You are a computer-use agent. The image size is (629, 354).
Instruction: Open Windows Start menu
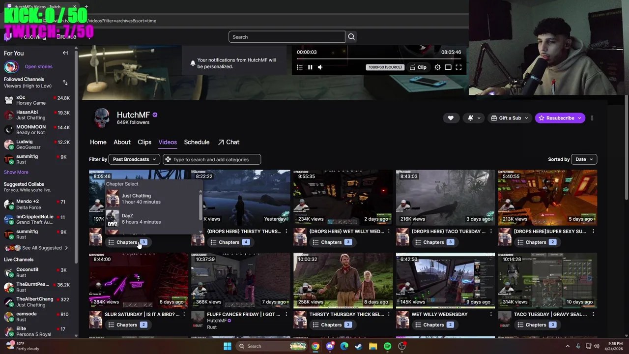227,346
